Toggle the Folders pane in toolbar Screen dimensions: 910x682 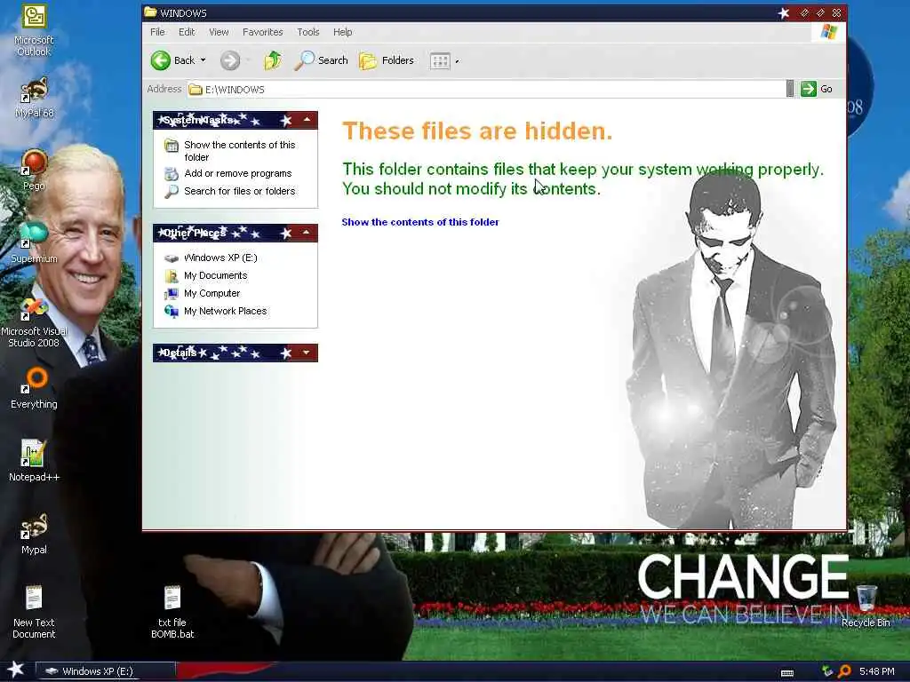[387, 60]
